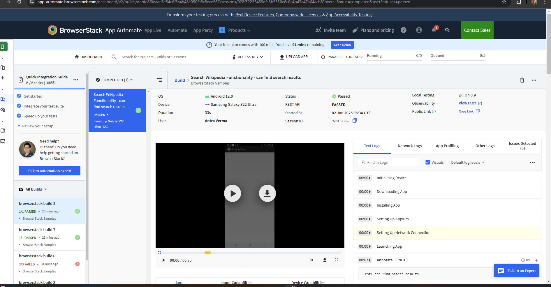Select browserstack build 7 in builds list
Screen dimensions: 551x287
click(50, 237)
